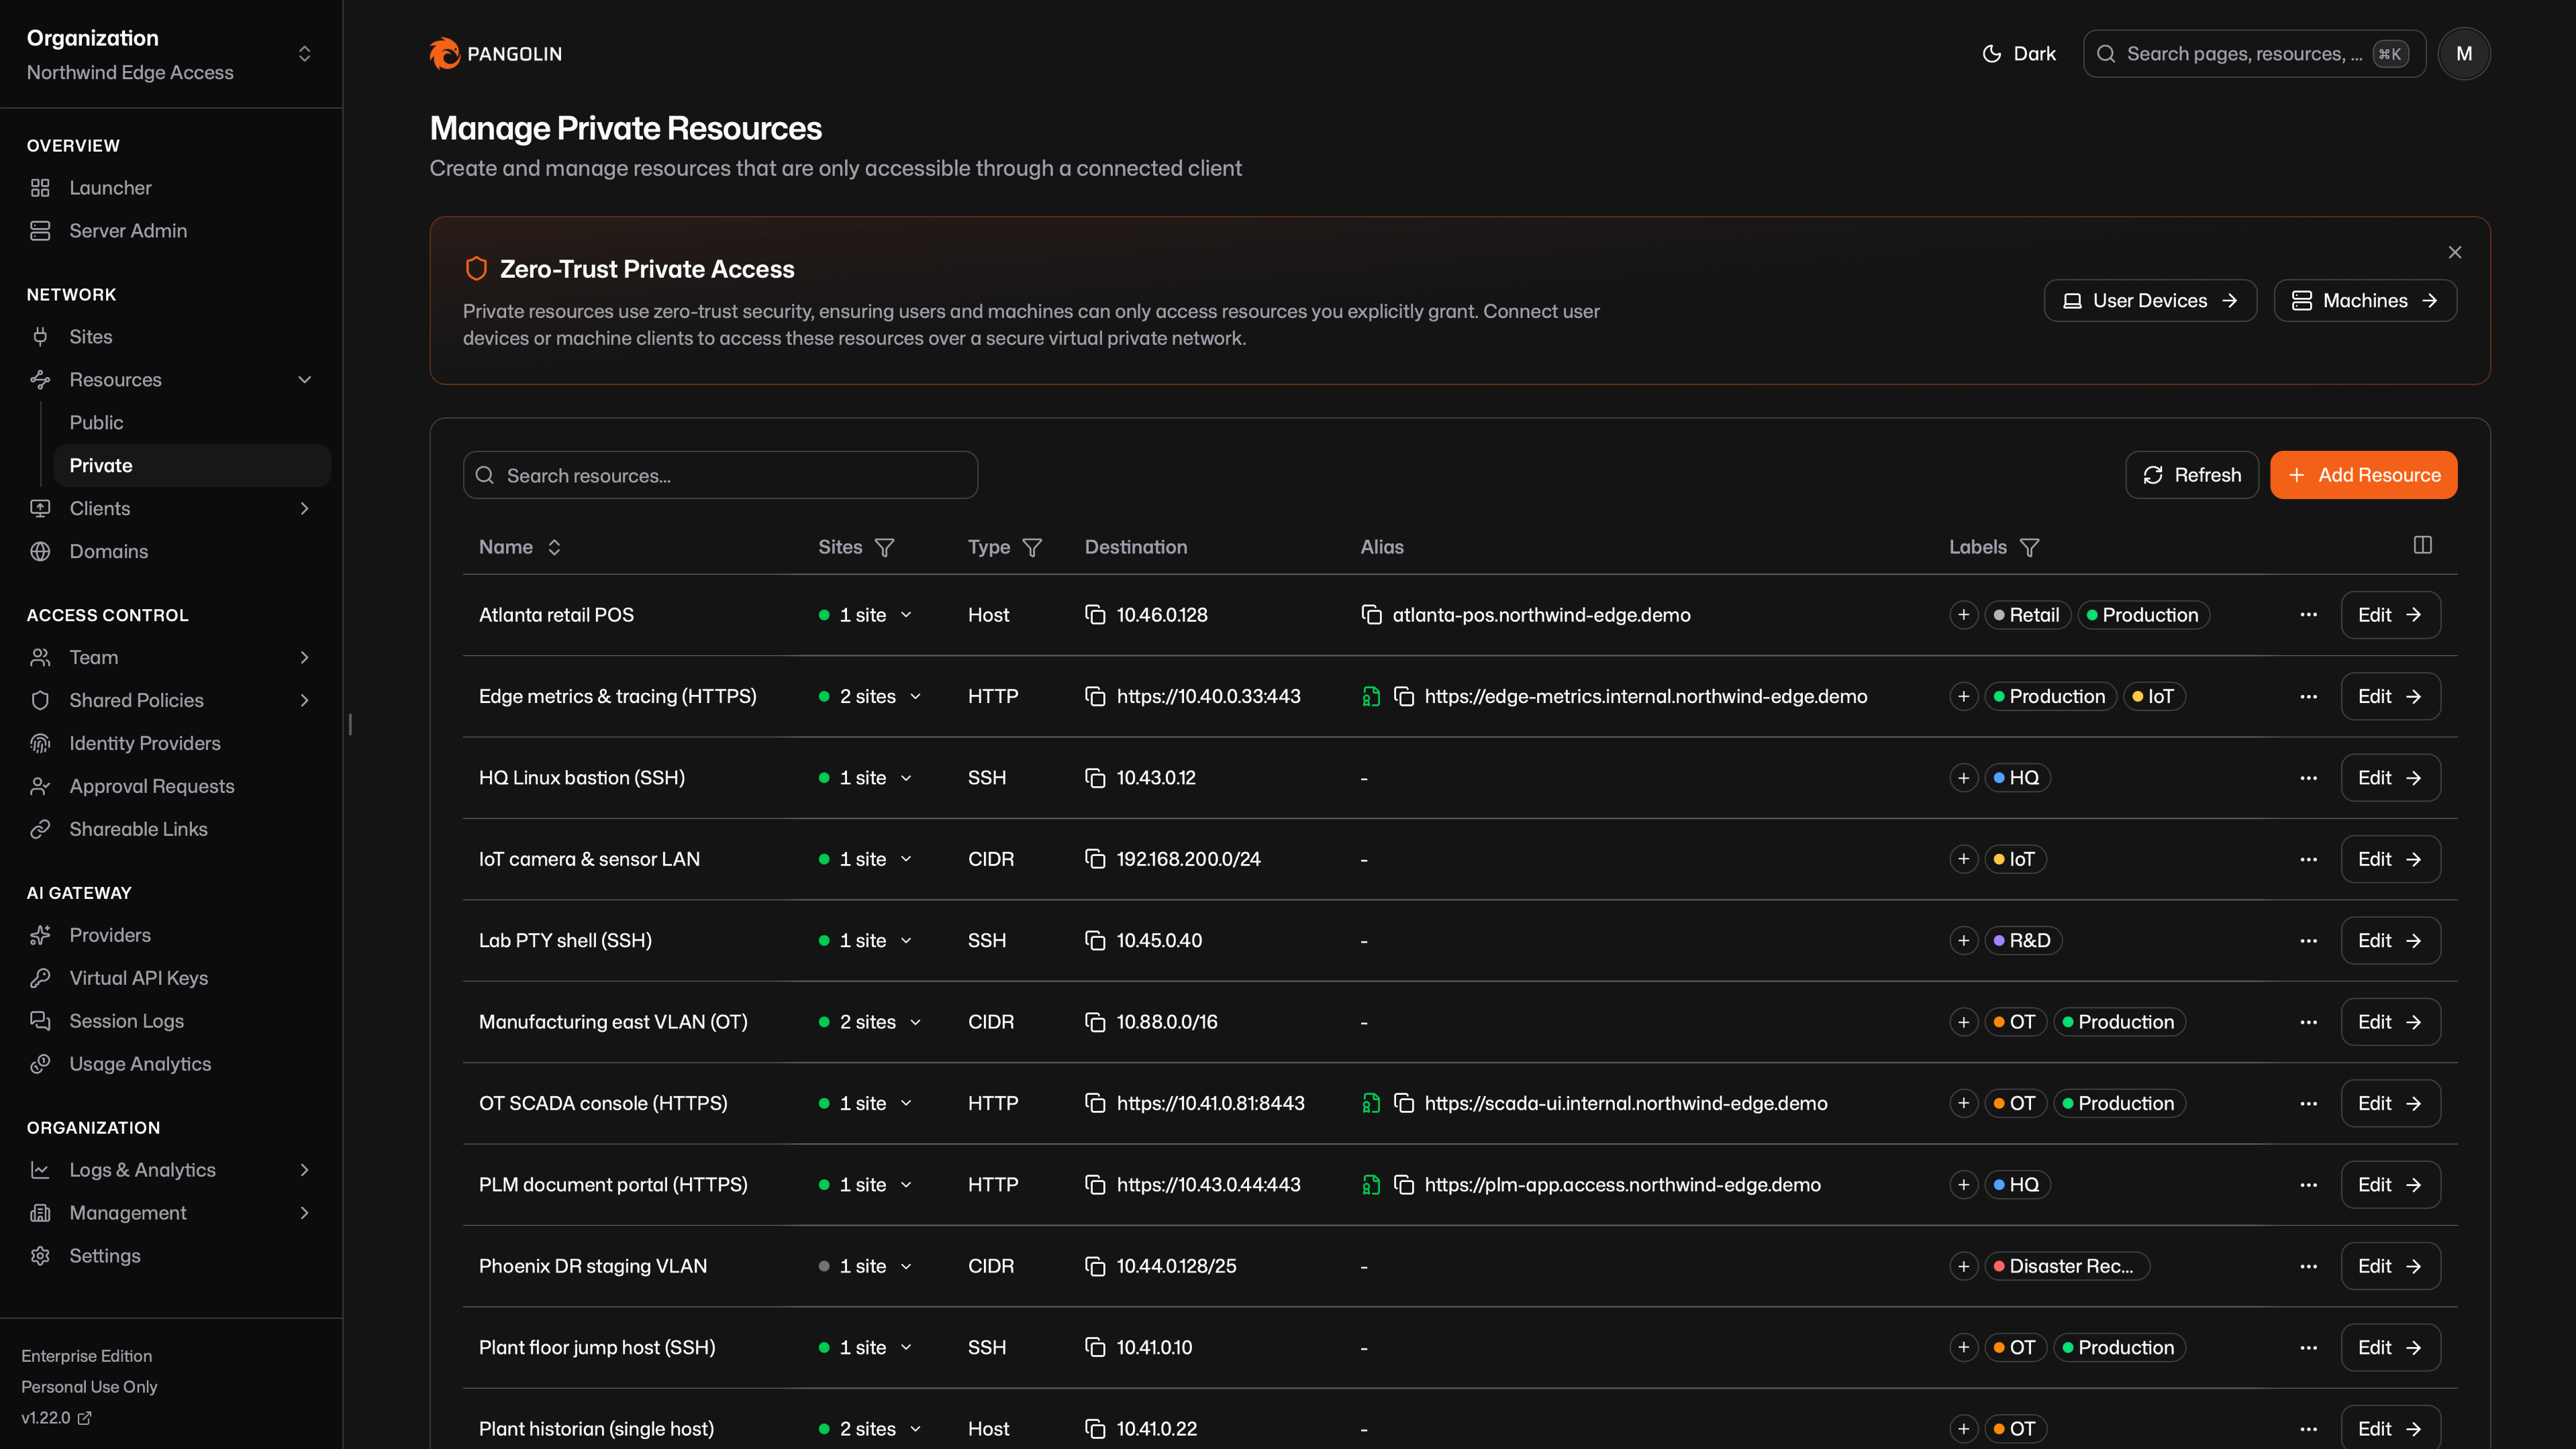This screenshot has height=1449, width=2576.
Task: Click green certificate icon on Edge metrics alias
Action: 1371,696
